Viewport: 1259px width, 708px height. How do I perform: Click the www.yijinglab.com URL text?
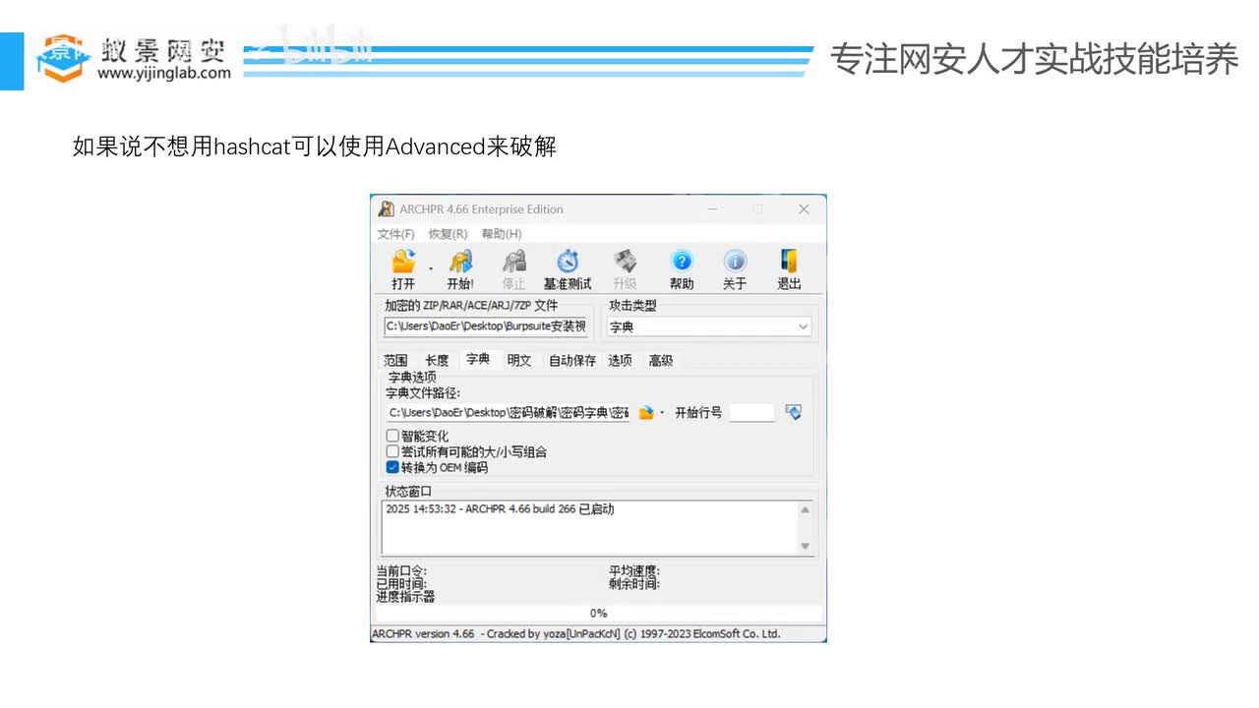click(164, 73)
